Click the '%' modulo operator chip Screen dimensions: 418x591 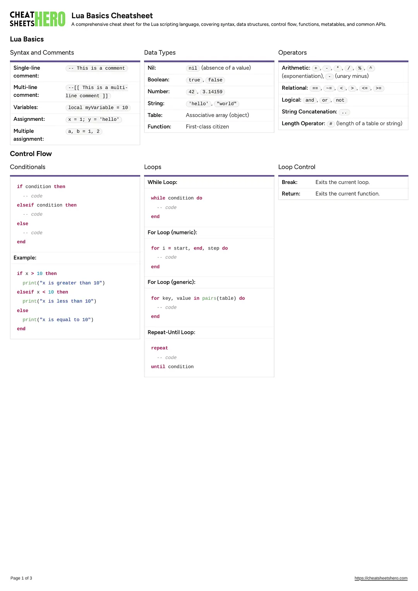click(x=360, y=68)
